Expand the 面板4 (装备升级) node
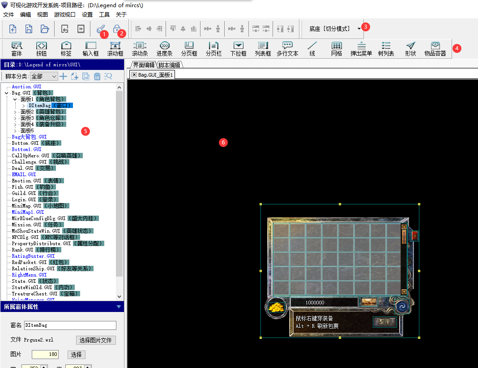The image size is (478, 368). pyautogui.click(x=15, y=125)
